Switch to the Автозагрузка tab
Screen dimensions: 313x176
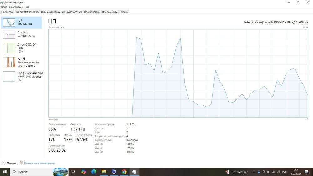[74, 12]
